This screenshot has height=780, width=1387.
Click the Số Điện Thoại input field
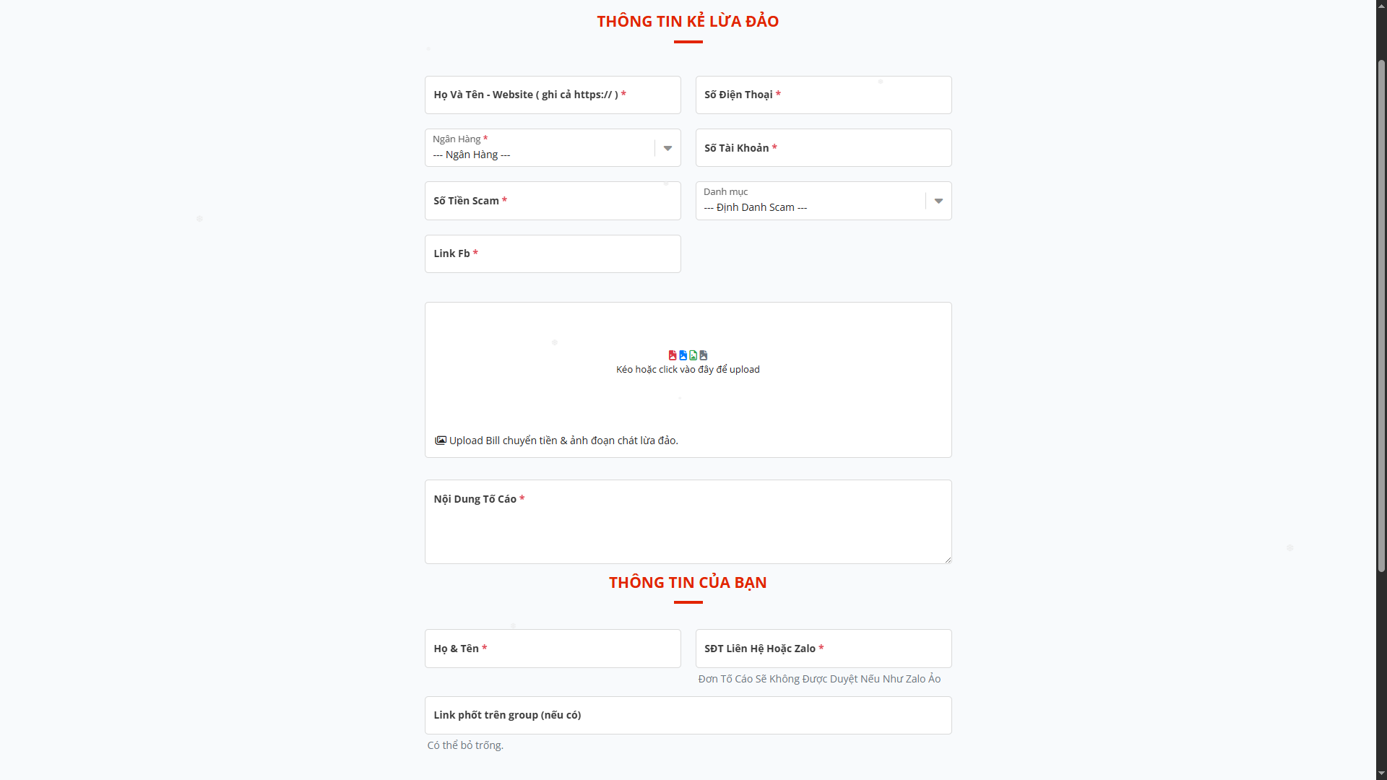click(x=823, y=95)
